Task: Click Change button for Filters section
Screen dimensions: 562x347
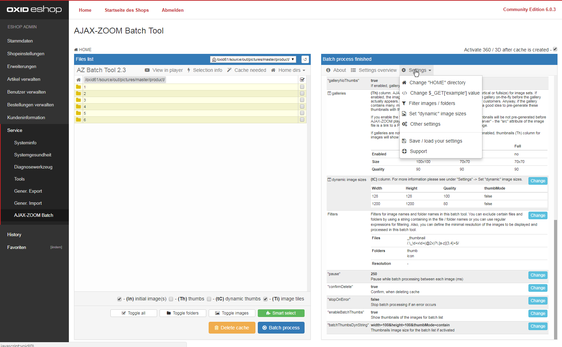Action: [538, 215]
